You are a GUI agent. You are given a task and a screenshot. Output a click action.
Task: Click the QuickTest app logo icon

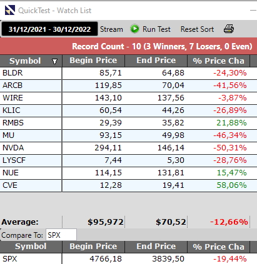(10, 10)
